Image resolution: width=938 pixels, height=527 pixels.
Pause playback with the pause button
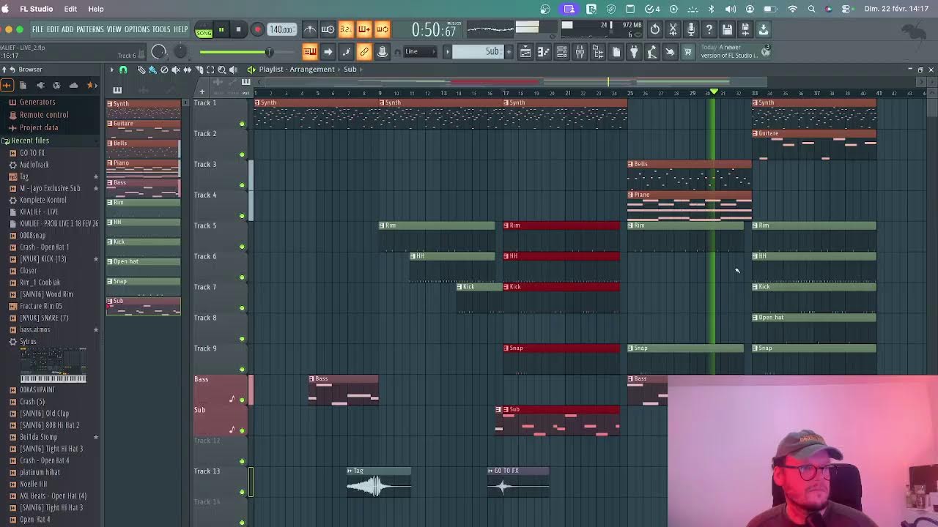click(x=221, y=30)
